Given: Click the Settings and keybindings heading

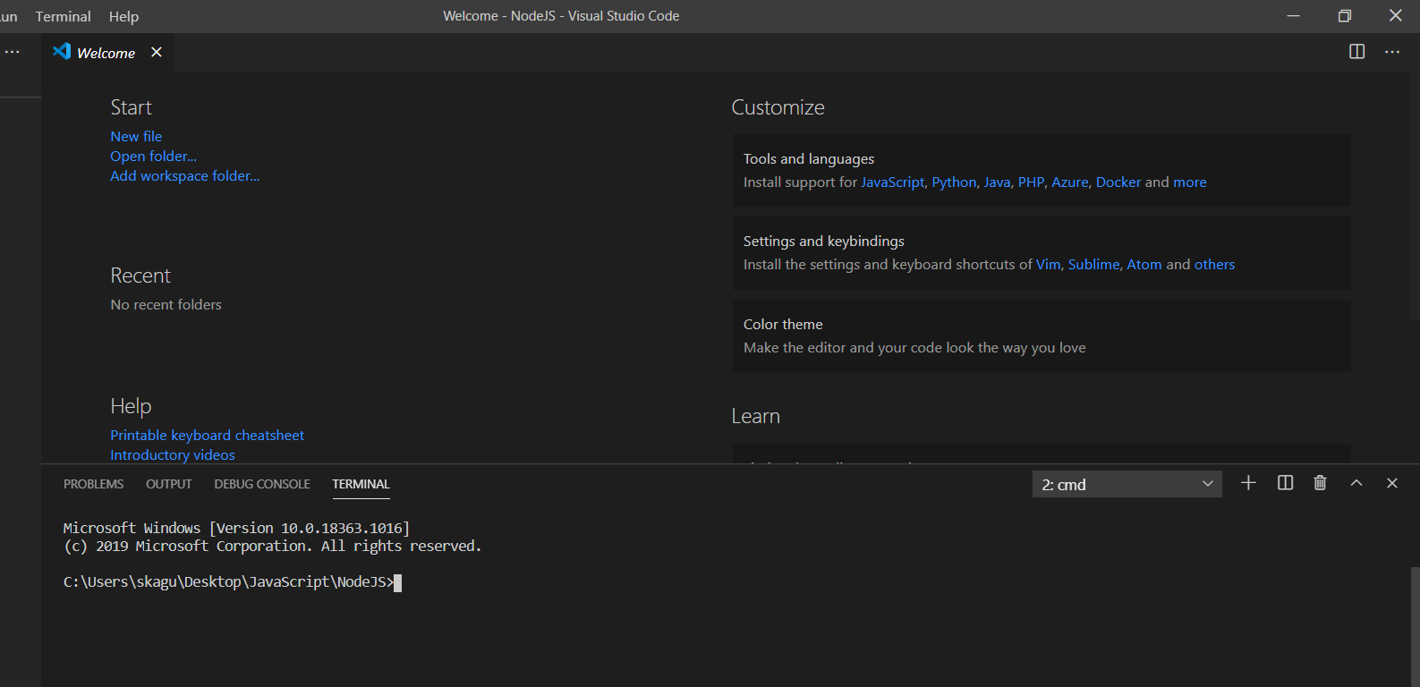Looking at the screenshot, I should [824, 241].
